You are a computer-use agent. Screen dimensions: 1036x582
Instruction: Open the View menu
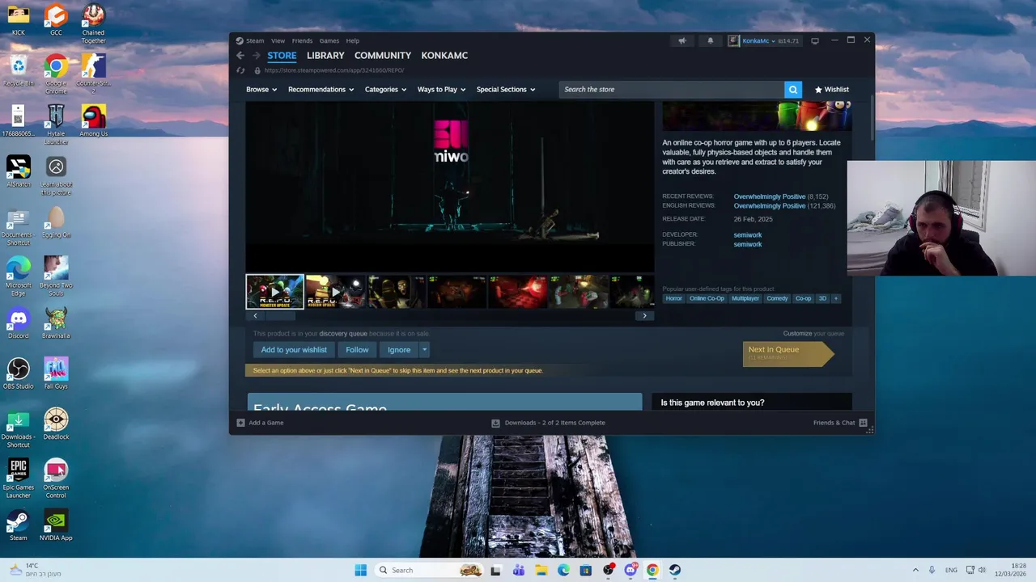point(278,40)
